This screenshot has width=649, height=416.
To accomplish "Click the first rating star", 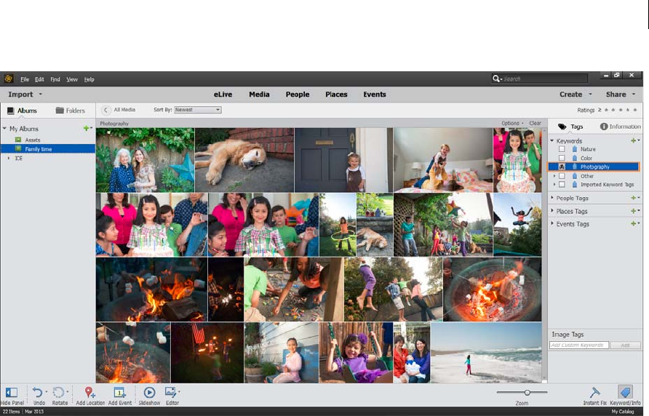I will [x=606, y=110].
